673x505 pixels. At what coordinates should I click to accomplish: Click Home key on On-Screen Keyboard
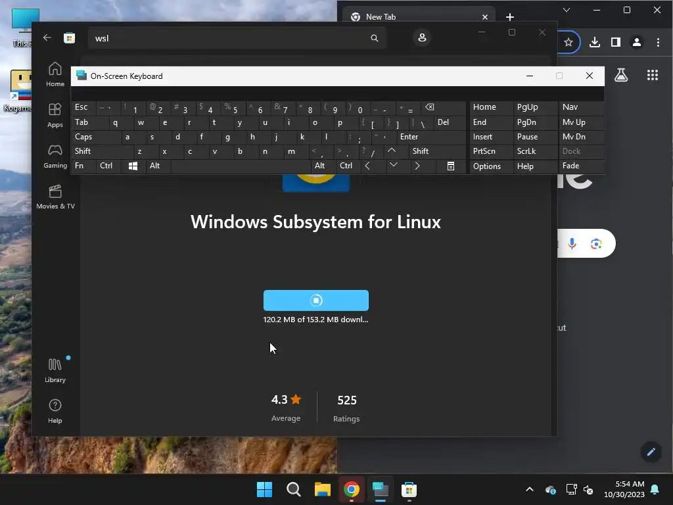pos(490,107)
